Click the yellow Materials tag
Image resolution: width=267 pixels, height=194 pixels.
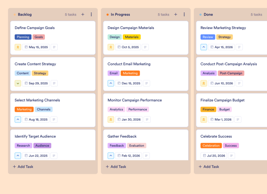(132, 37)
